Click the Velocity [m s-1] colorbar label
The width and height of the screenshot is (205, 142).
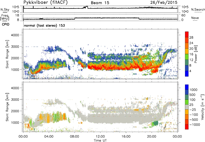click(202, 107)
